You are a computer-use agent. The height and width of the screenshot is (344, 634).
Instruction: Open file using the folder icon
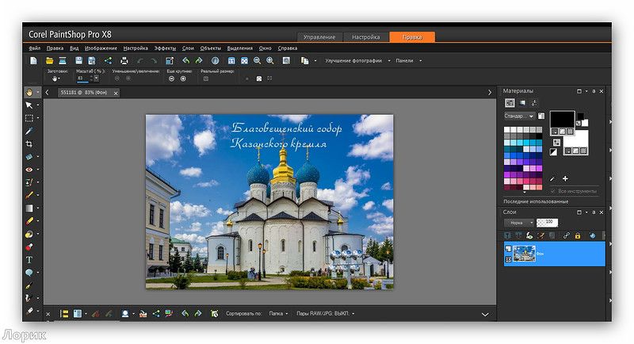pyautogui.click(x=49, y=60)
